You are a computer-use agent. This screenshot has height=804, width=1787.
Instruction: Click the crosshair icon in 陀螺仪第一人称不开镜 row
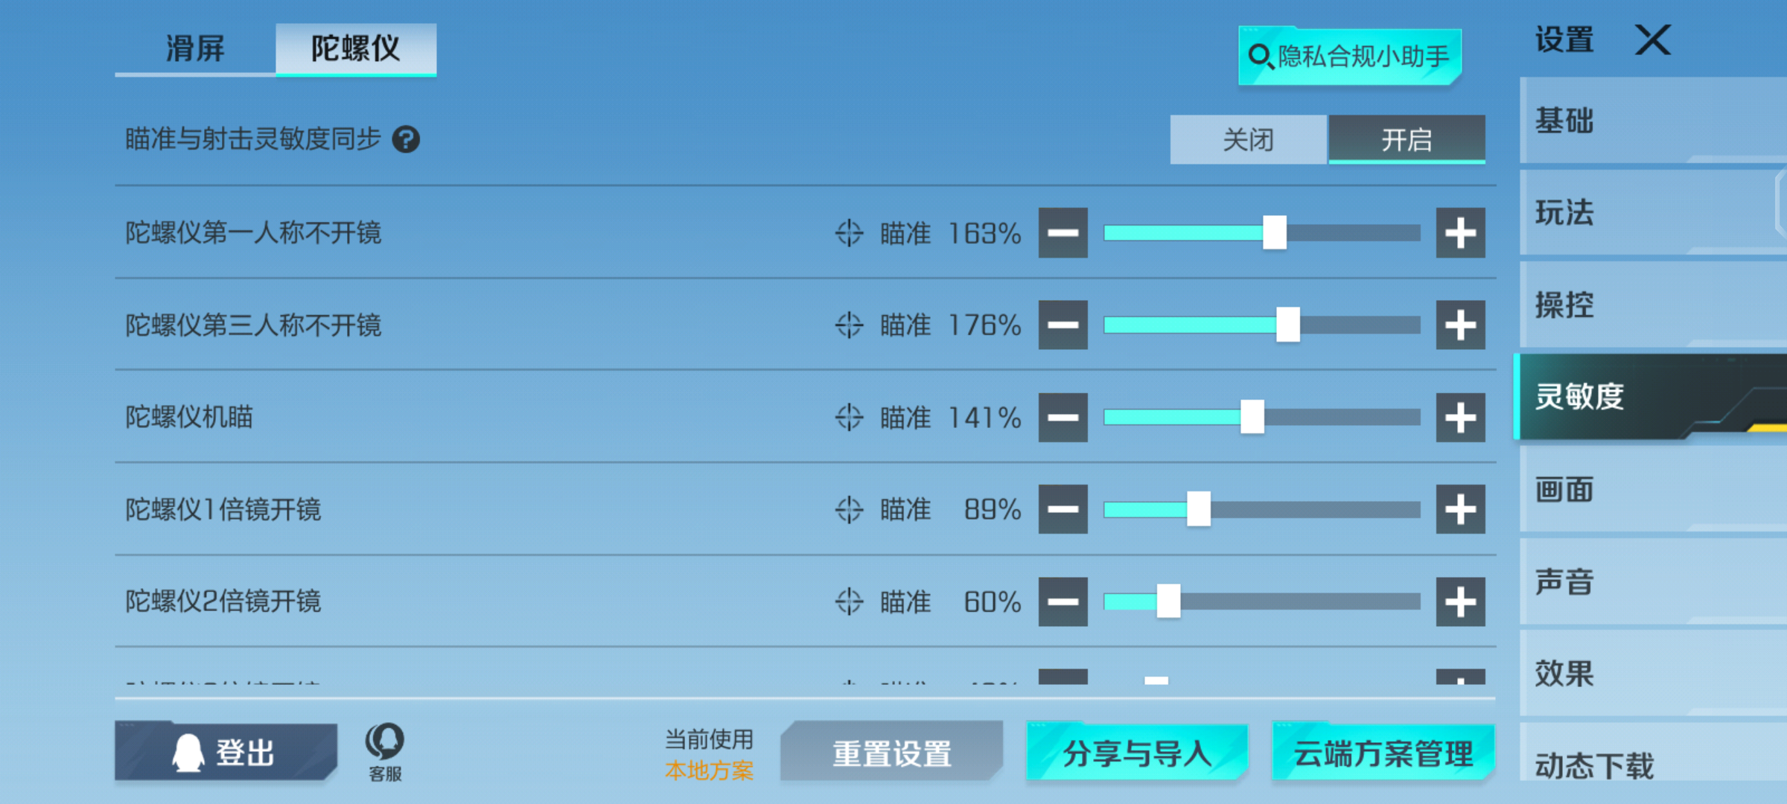pyautogui.click(x=849, y=233)
